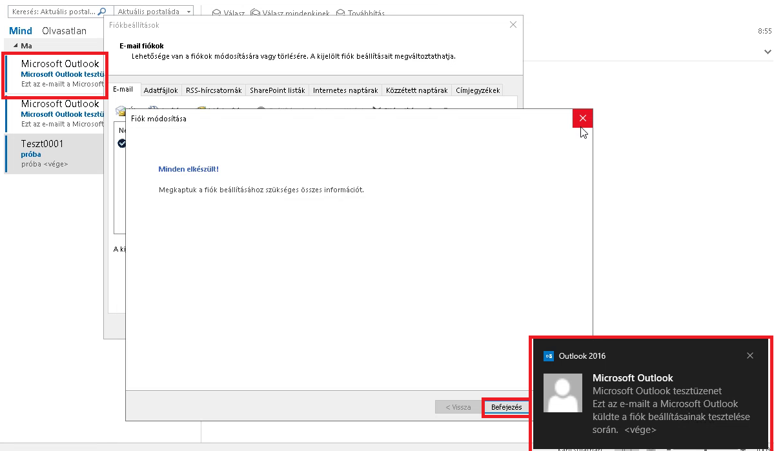Show all mail with the Mind filter
The image size is (774, 451).
(x=21, y=30)
